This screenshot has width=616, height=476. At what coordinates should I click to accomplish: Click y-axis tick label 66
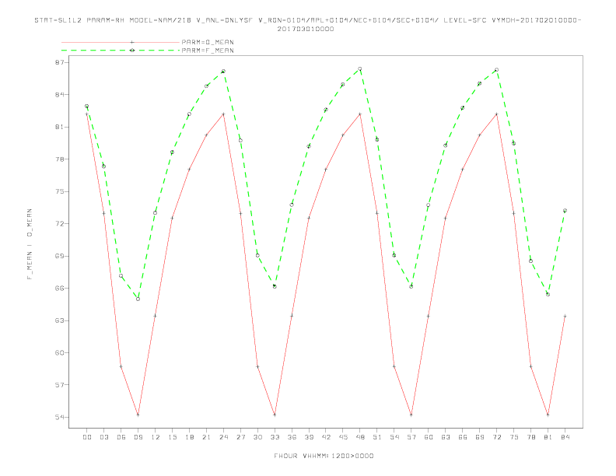[x=60, y=289]
